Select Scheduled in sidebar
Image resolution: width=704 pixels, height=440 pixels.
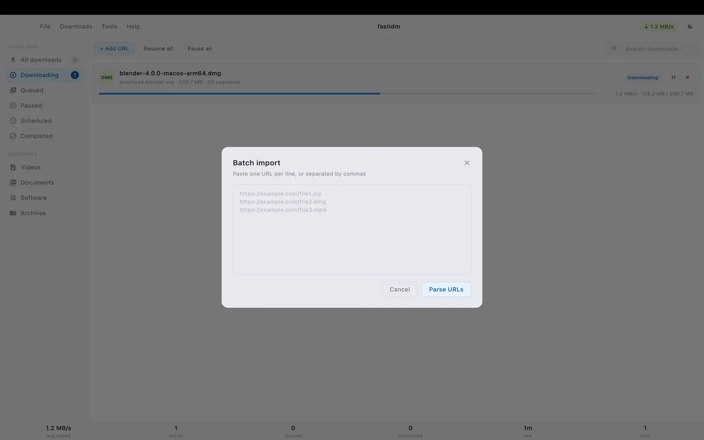coord(44,121)
